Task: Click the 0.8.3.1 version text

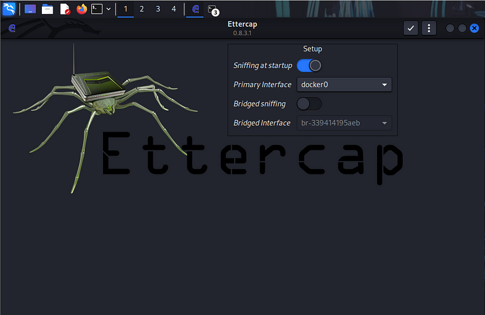Action: (x=242, y=33)
